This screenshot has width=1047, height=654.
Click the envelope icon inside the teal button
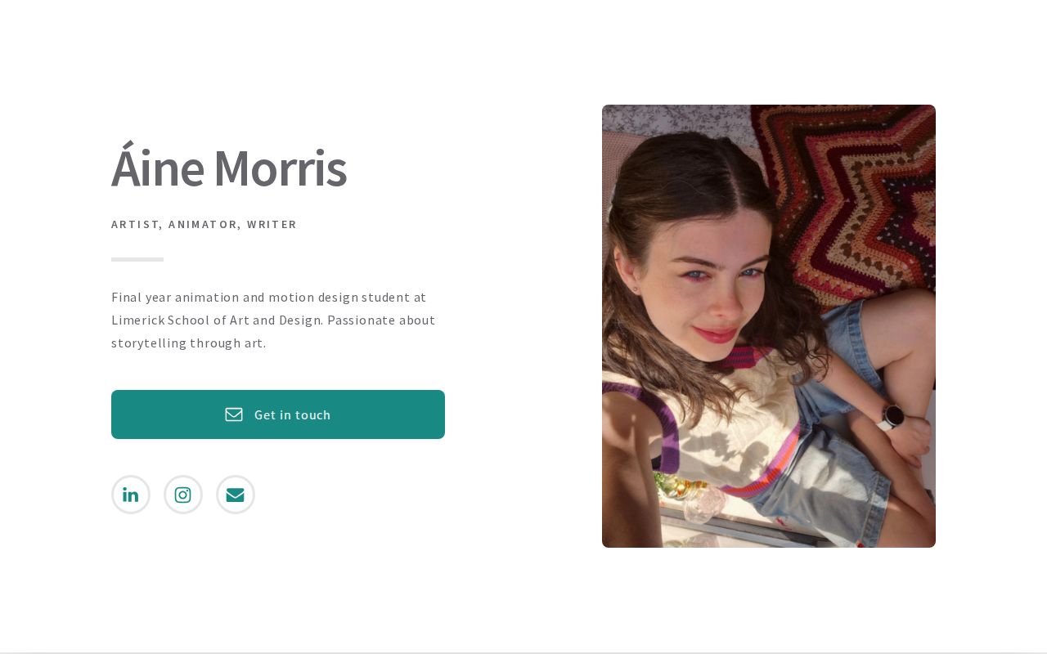click(235, 414)
